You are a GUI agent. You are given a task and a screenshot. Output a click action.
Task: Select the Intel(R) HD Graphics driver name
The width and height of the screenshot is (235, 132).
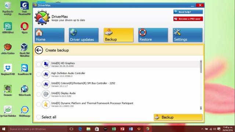pyautogui.click(x=63, y=63)
